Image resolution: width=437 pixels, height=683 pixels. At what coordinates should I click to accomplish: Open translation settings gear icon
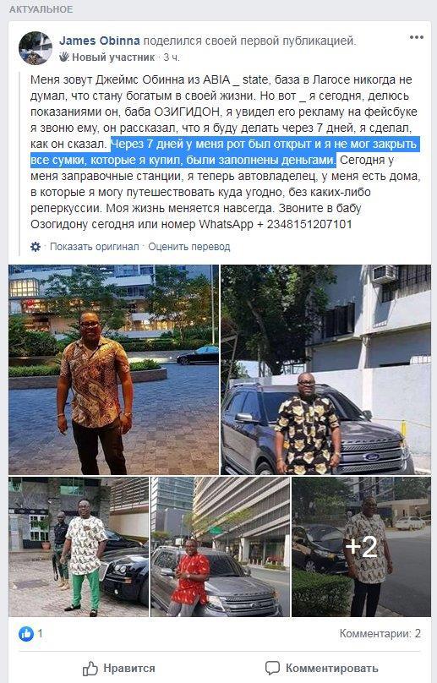[x=36, y=247]
